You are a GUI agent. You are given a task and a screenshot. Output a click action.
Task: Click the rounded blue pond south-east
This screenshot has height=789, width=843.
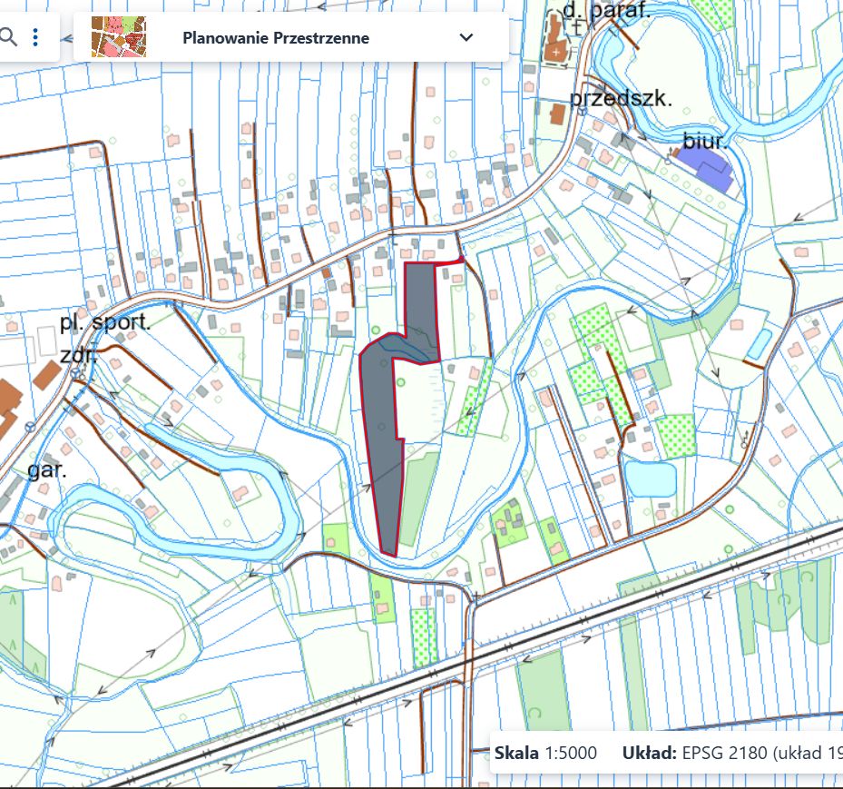pyautogui.click(x=650, y=478)
